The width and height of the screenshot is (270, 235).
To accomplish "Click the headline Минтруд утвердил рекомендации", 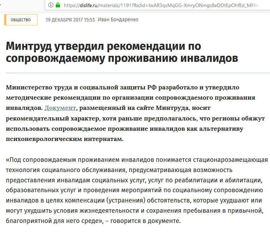I will pyautogui.click(x=122, y=52).
